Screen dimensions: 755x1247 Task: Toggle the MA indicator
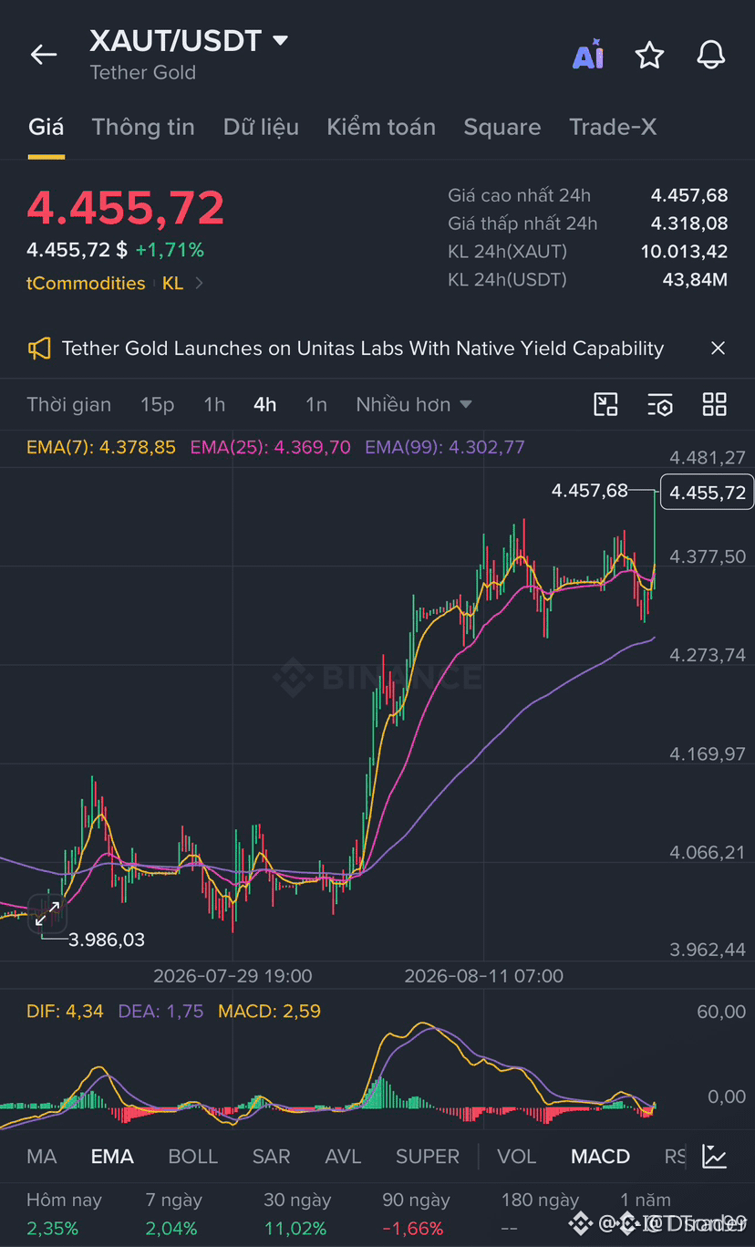coord(42,1157)
